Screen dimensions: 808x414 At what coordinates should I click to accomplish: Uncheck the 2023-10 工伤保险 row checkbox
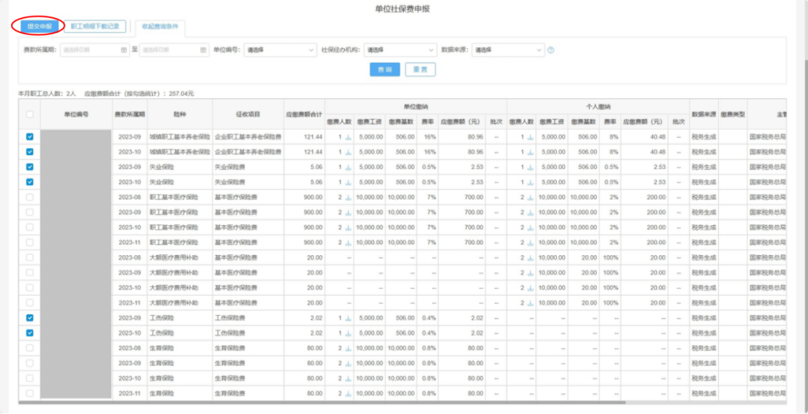(29, 333)
